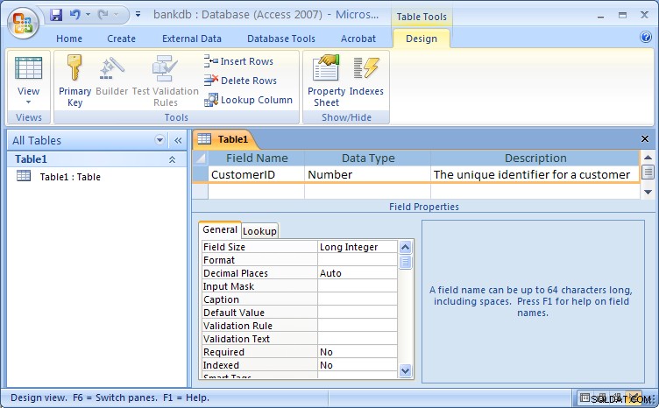Click the Caption property field

coord(358,299)
